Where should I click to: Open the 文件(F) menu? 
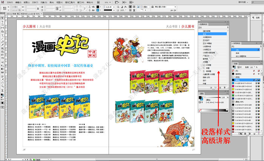(10, 2)
